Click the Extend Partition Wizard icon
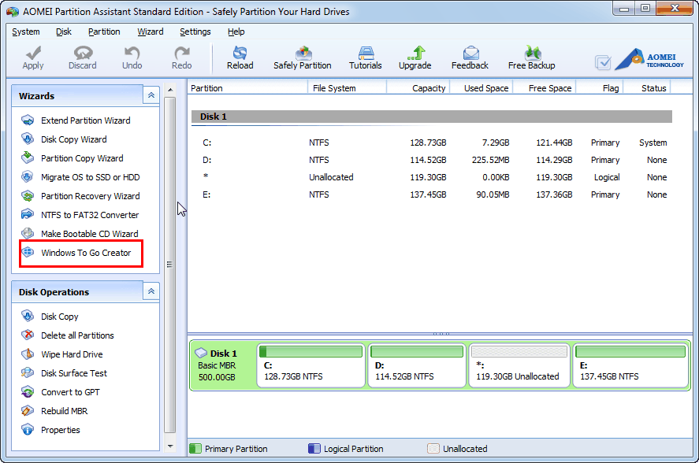The image size is (699, 463). [28, 120]
